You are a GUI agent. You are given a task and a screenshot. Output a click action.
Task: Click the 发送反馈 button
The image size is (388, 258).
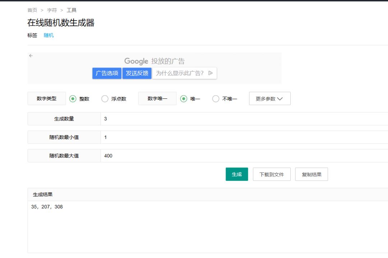137,73
